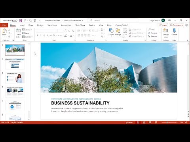Click Increase Font Size icon

coord(66,31)
